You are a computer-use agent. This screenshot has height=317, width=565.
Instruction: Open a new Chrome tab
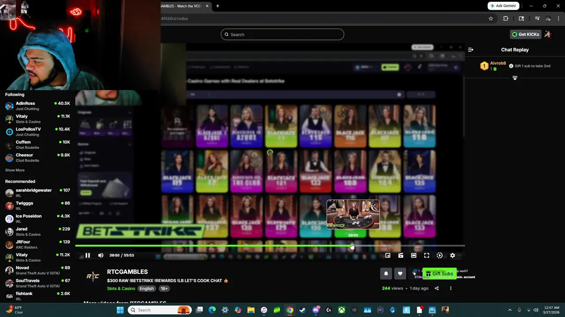coord(218,6)
